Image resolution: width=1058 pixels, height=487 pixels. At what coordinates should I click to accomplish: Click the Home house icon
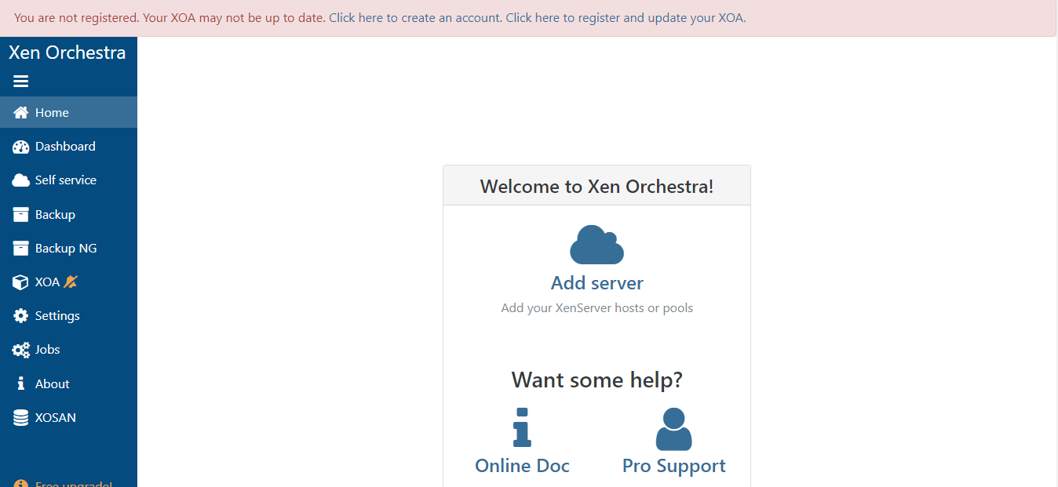tap(21, 112)
